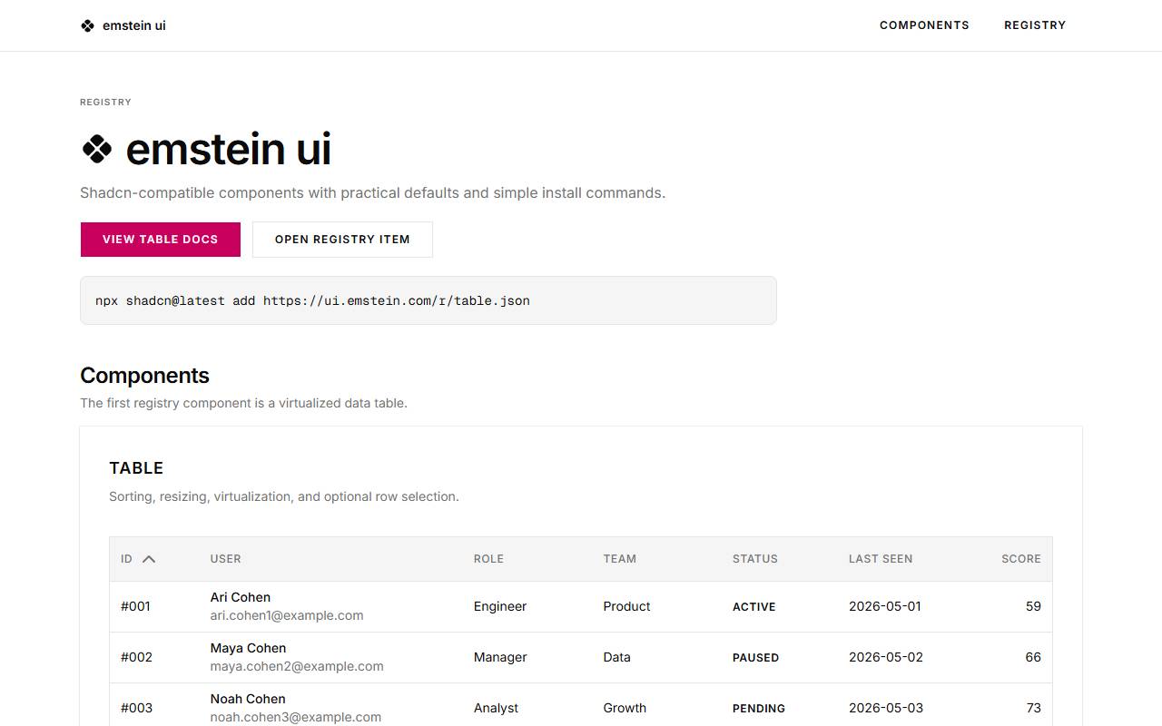Click the Manager role cell

click(x=500, y=657)
